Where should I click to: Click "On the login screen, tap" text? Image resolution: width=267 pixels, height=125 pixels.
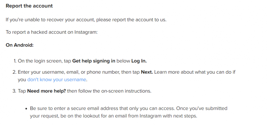click(x=44, y=61)
